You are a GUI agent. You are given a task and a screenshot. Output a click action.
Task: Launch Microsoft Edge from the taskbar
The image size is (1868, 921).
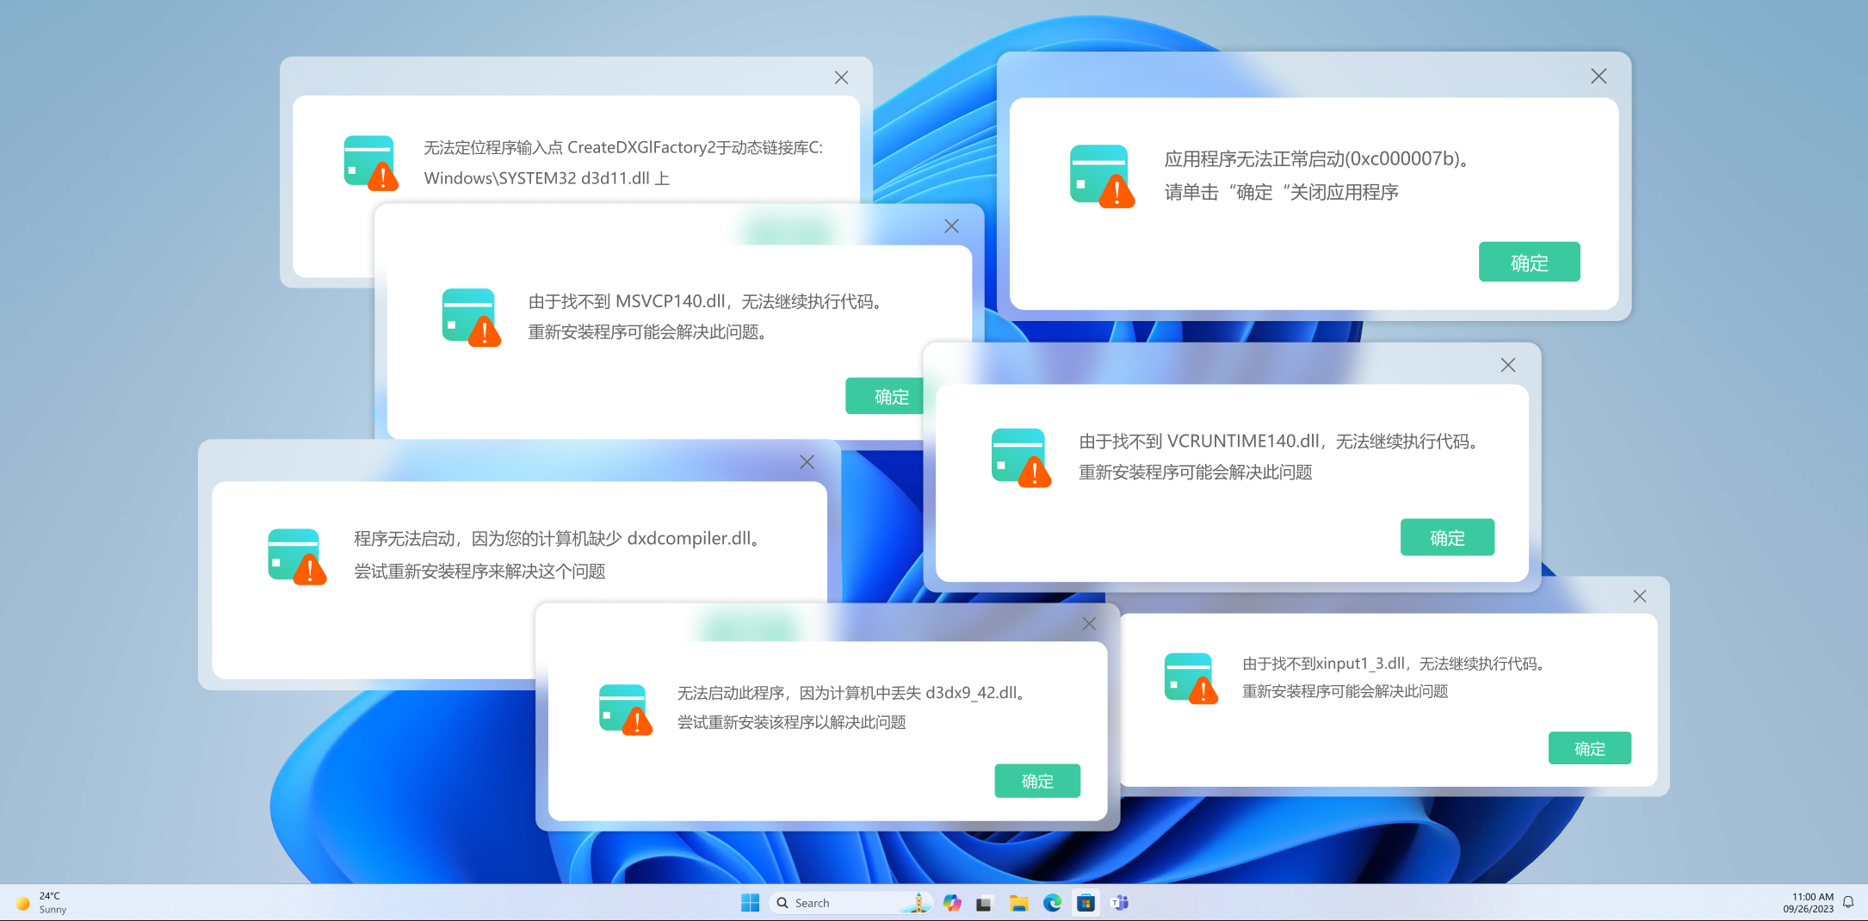(1052, 902)
